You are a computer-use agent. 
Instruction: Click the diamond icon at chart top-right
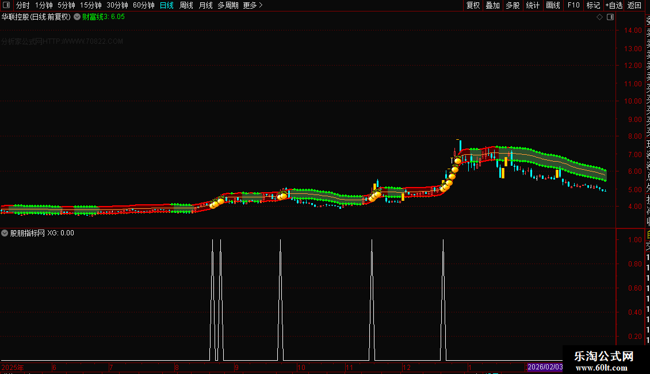coord(599,17)
